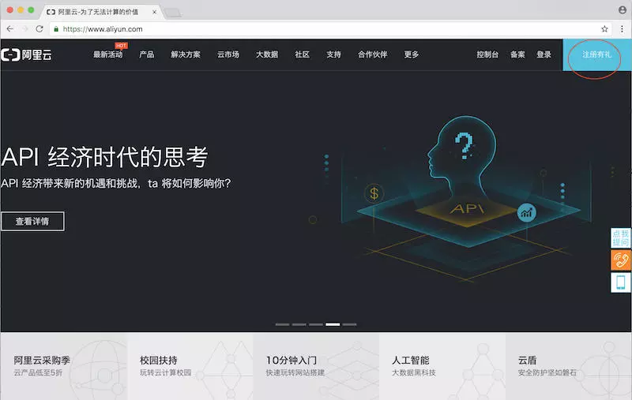Screen dimensions: 632x400
Task: Open the 解决方案 navigation menu
Action: coord(186,54)
